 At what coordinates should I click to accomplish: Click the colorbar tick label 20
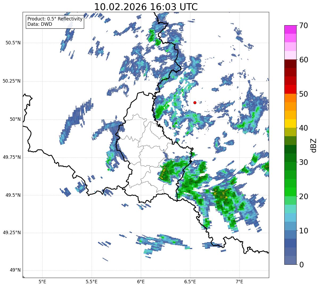(x=303, y=196)
